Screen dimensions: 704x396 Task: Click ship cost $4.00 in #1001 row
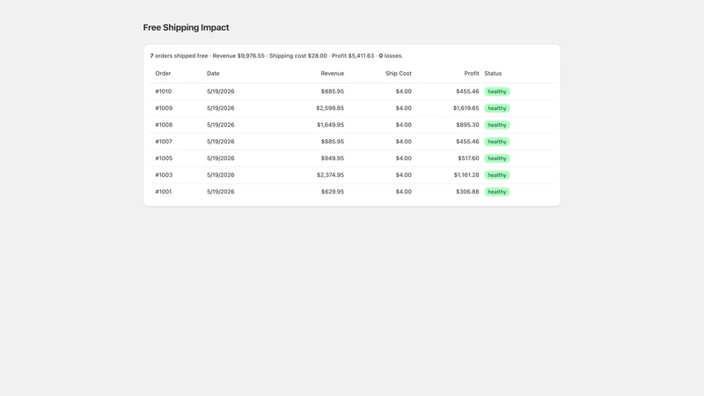(x=403, y=191)
